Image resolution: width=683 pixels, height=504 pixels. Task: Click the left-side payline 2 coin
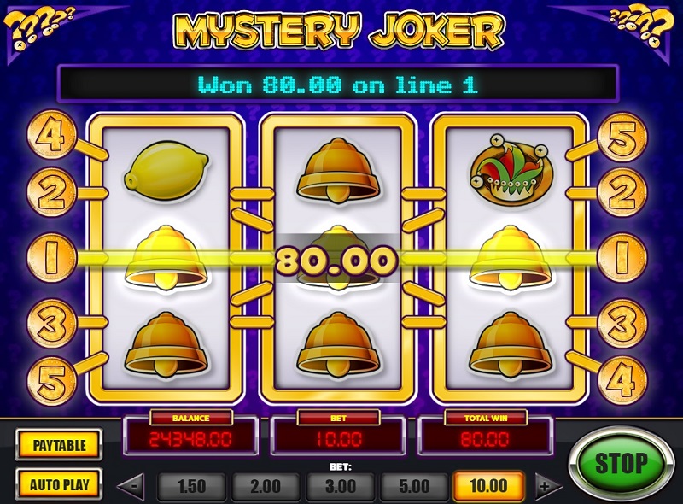[52, 192]
